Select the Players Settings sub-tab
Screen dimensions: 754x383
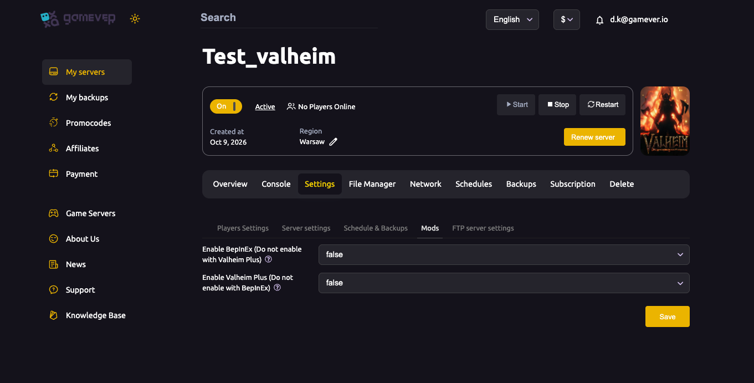click(x=243, y=228)
